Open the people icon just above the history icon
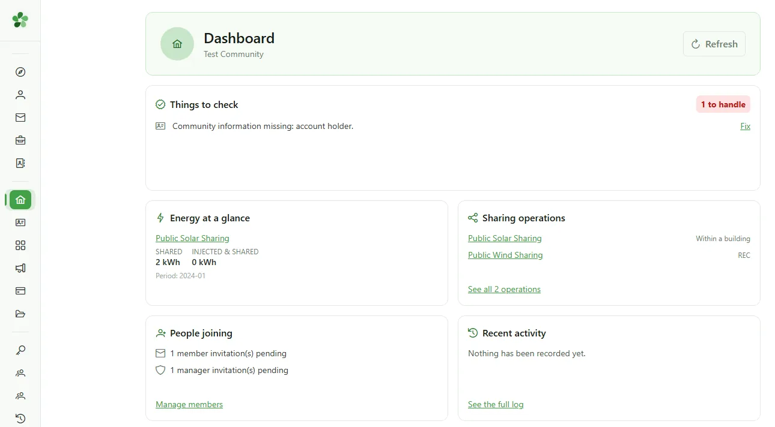The image size is (775, 427). tap(20, 396)
